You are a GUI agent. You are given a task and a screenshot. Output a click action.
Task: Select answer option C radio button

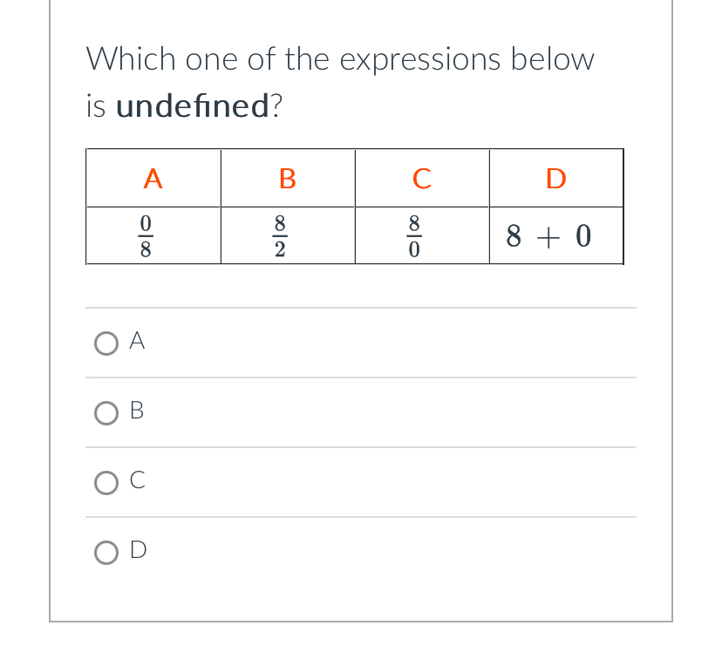pos(106,482)
